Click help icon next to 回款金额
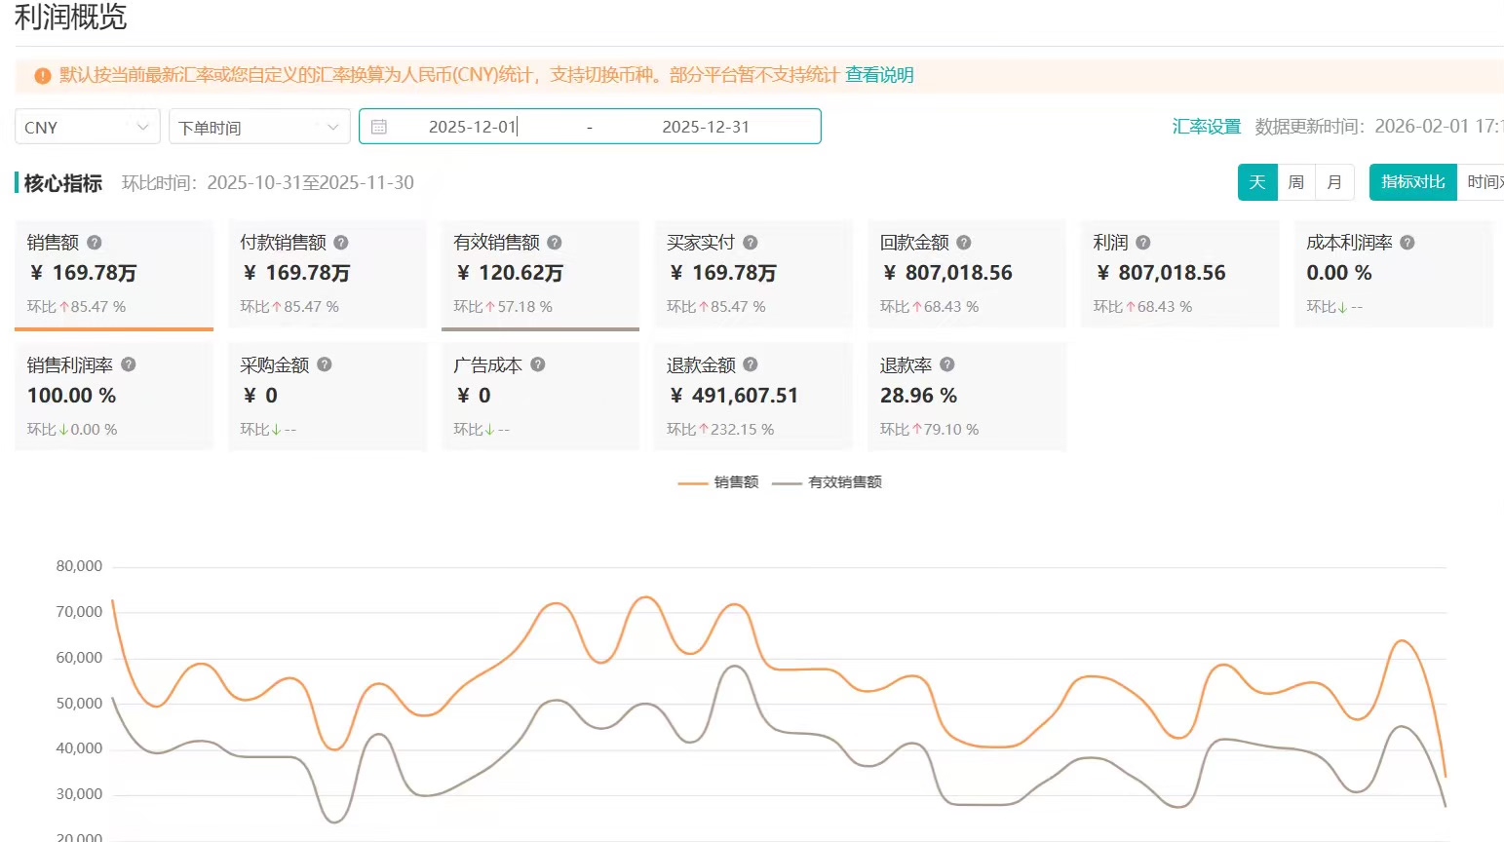The image size is (1504, 842). pyautogui.click(x=964, y=243)
